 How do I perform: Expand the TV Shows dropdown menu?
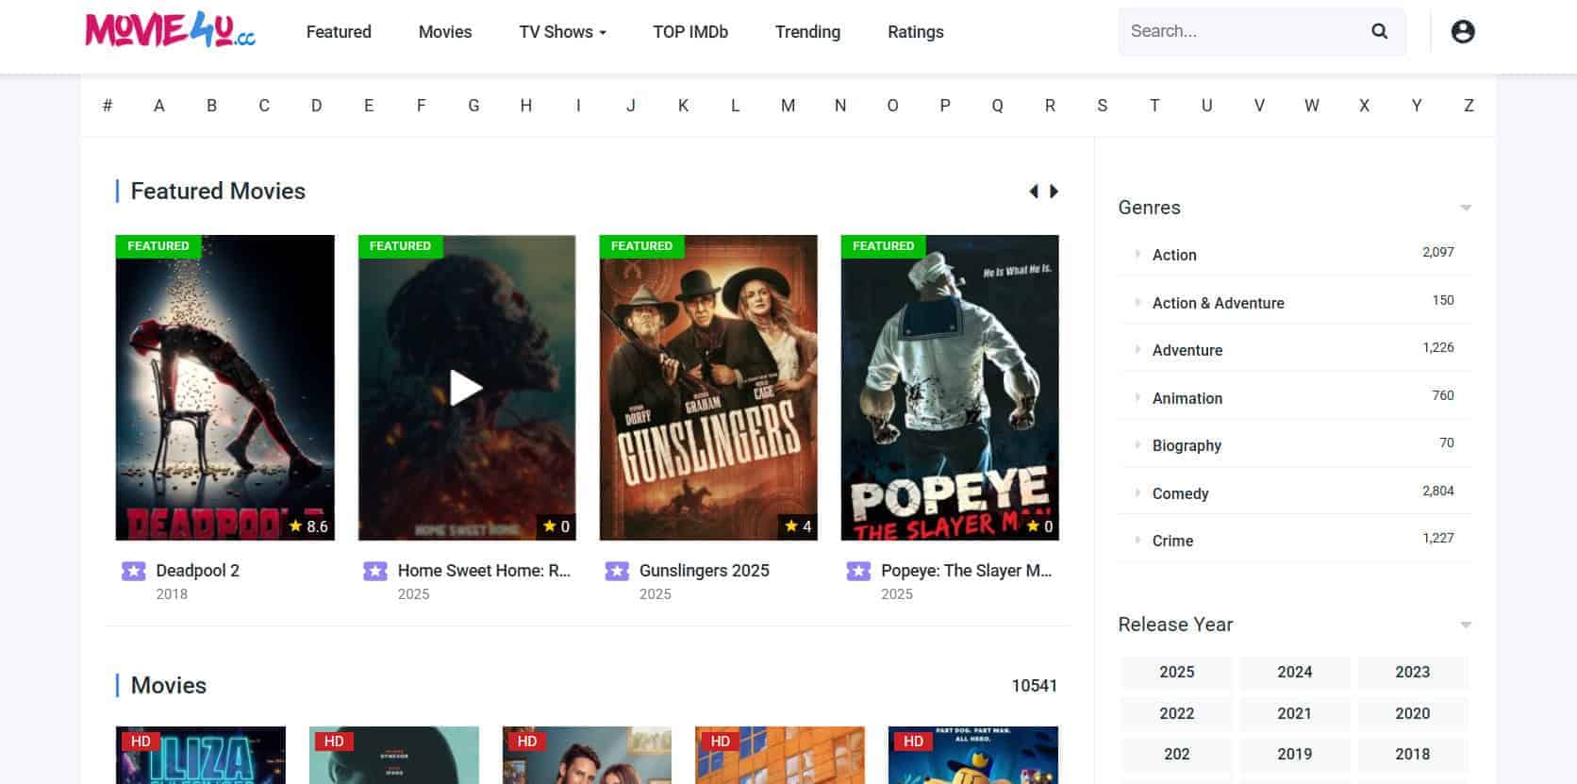pyautogui.click(x=562, y=32)
